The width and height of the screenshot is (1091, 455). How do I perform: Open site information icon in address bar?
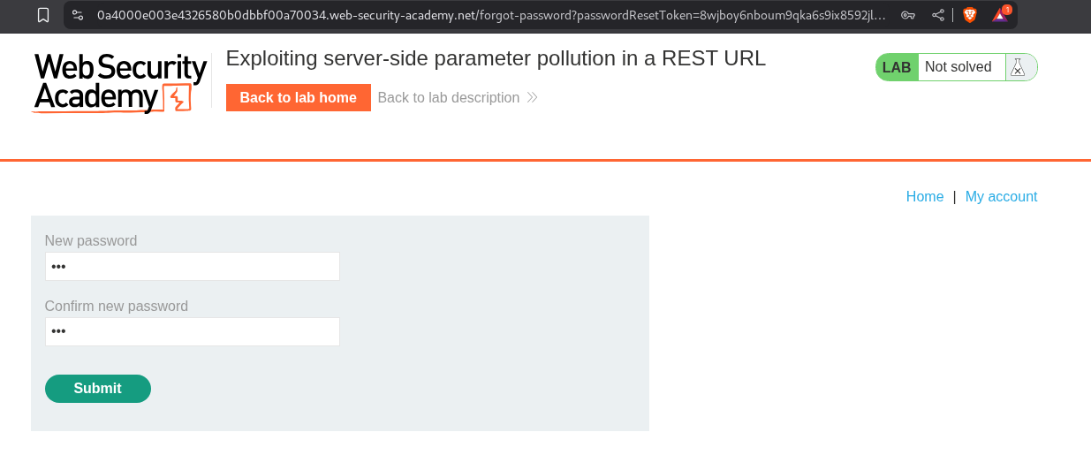(x=78, y=15)
